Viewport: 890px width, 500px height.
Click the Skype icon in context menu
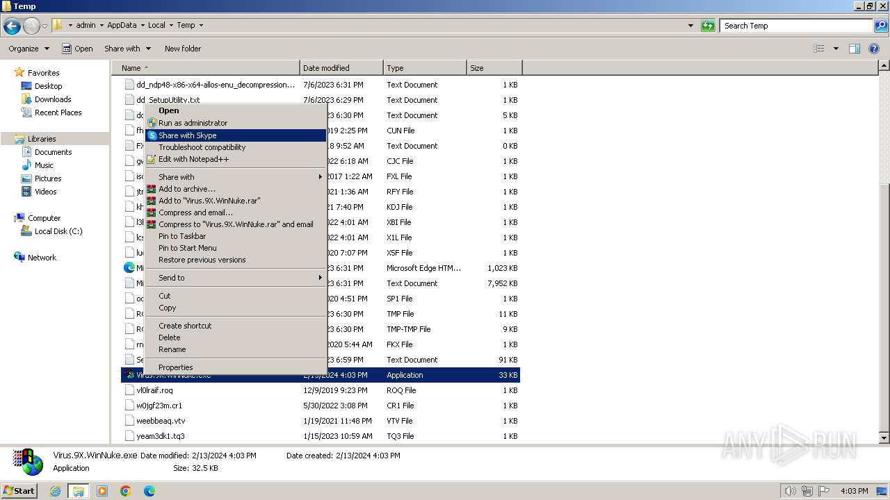tap(152, 135)
